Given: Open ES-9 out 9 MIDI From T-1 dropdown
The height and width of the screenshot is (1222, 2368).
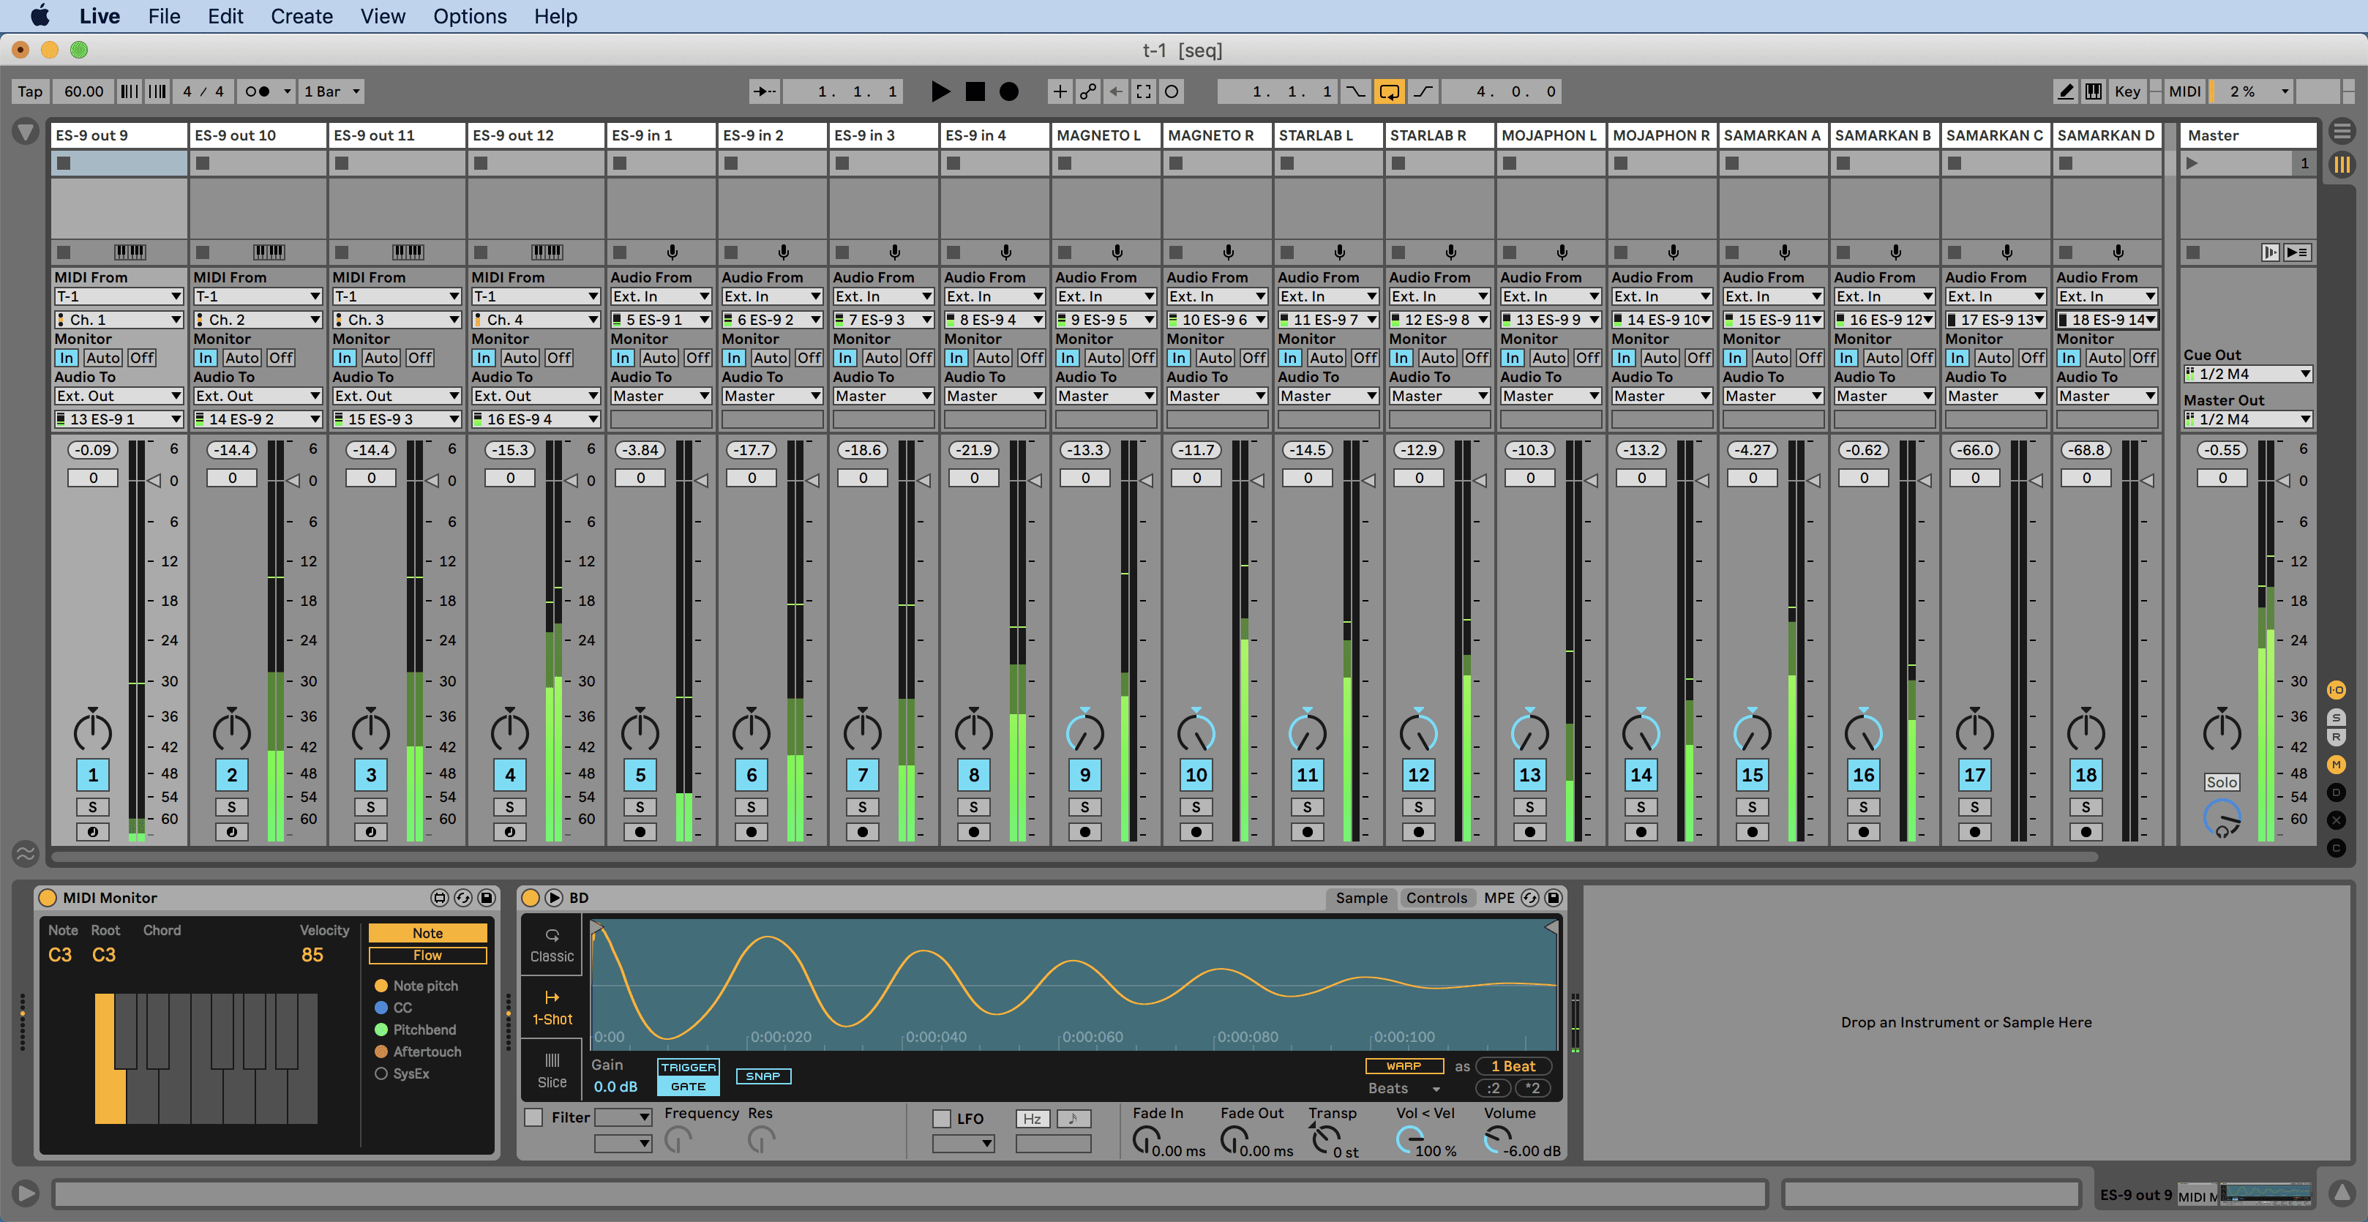Looking at the screenshot, I should pyautogui.click(x=119, y=296).
